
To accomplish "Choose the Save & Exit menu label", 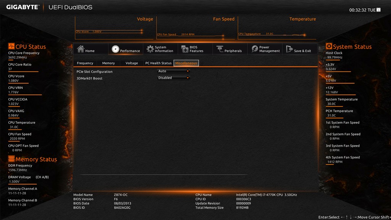I will [302, 51].
